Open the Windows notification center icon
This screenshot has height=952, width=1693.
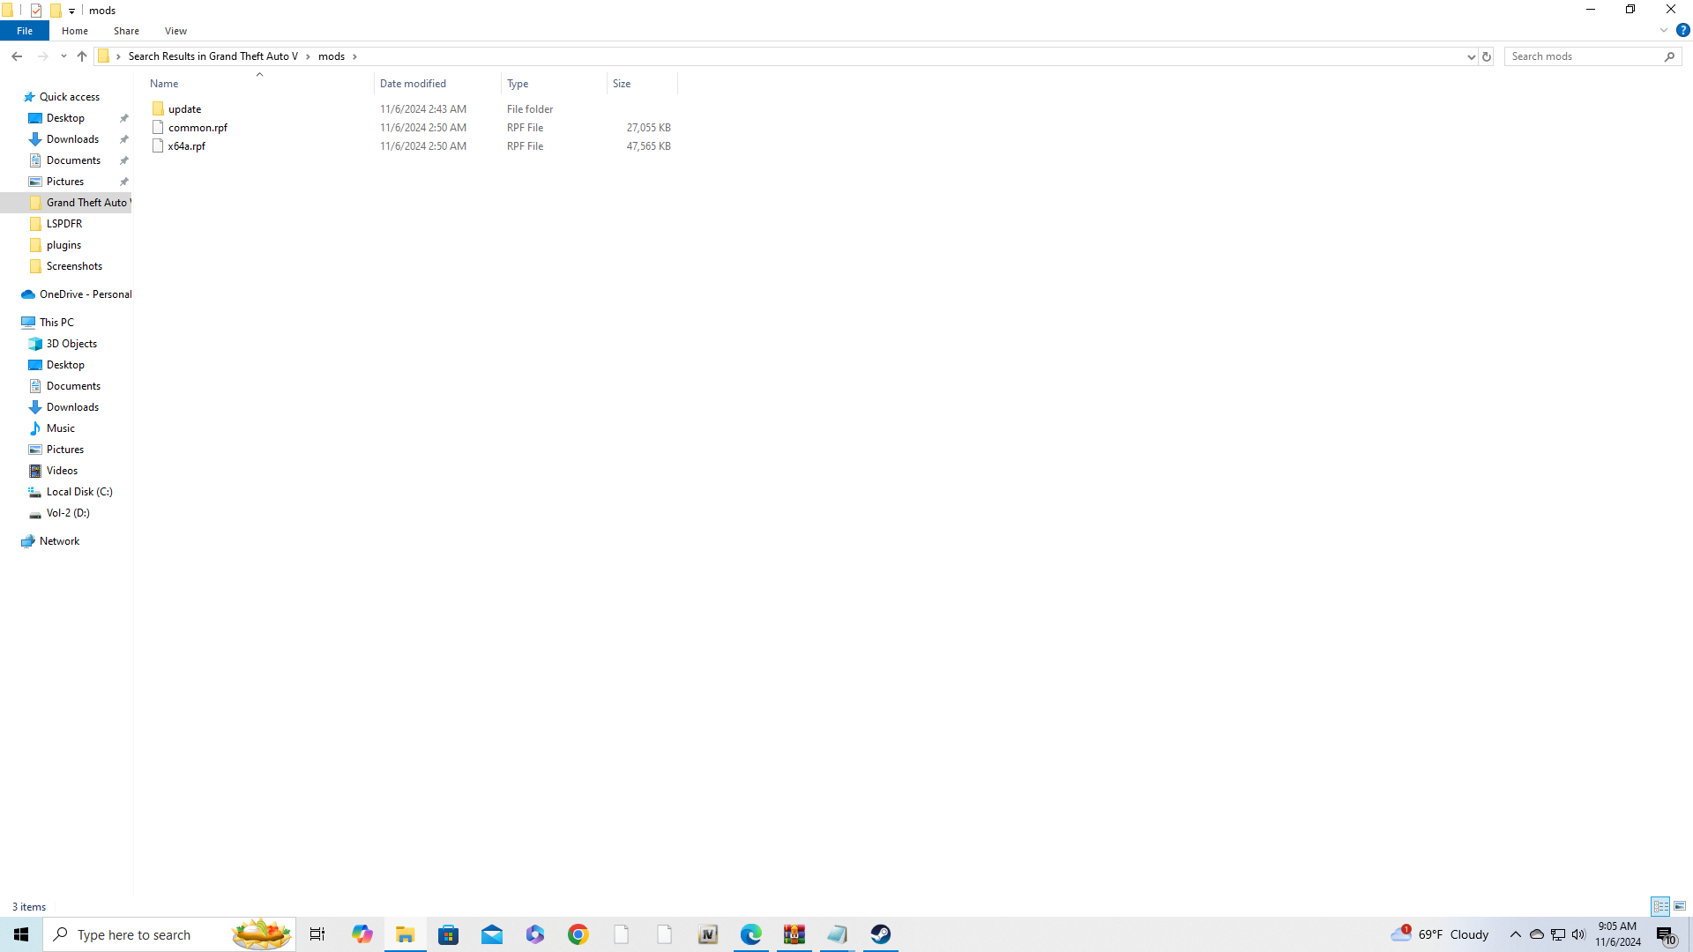point(1665,934)
